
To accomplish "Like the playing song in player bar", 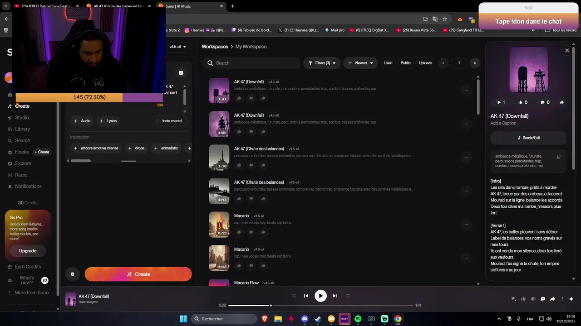I will coord(523,299).
